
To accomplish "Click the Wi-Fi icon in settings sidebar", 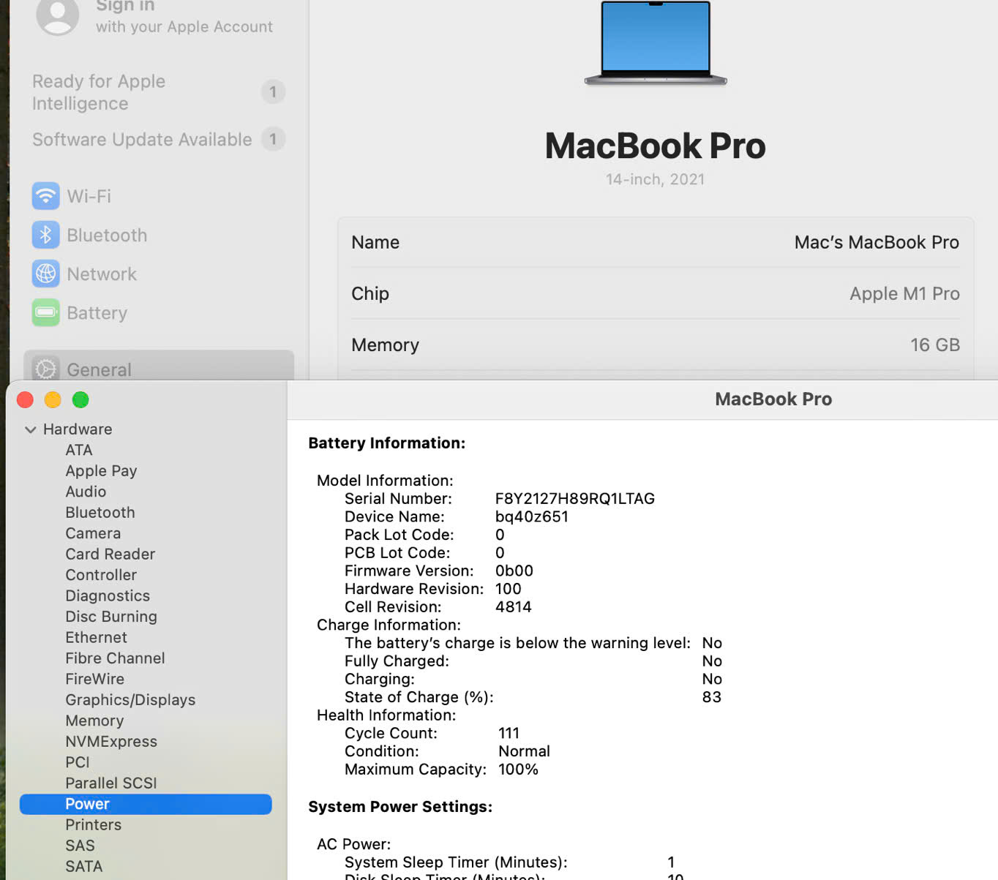I will coord(45,196).
